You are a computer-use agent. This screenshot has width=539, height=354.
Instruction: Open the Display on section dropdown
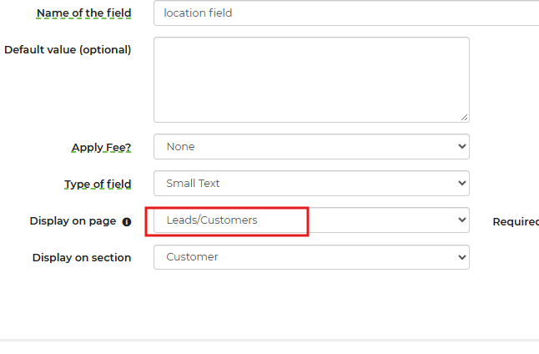(x=311, y=257)
